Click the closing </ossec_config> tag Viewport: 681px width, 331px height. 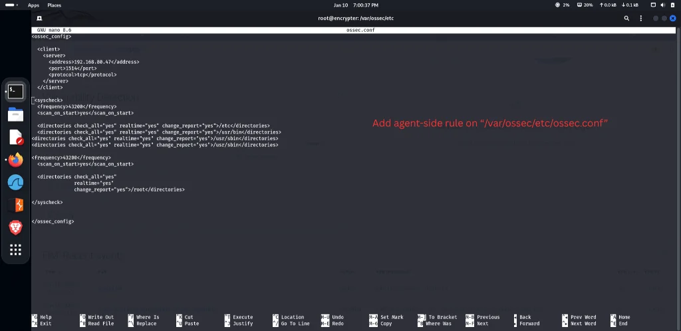click(53, 221)
